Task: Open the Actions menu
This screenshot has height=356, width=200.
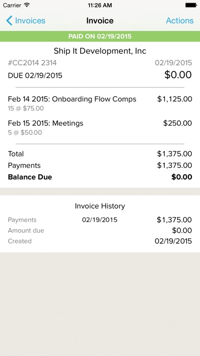Action: coord(180,20)
